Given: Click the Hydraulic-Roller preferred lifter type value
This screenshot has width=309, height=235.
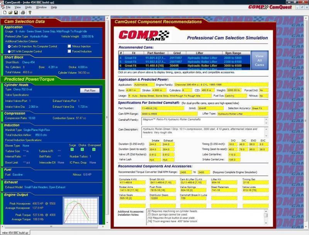Looking at the screenshot, I should (x=39, y=37).
